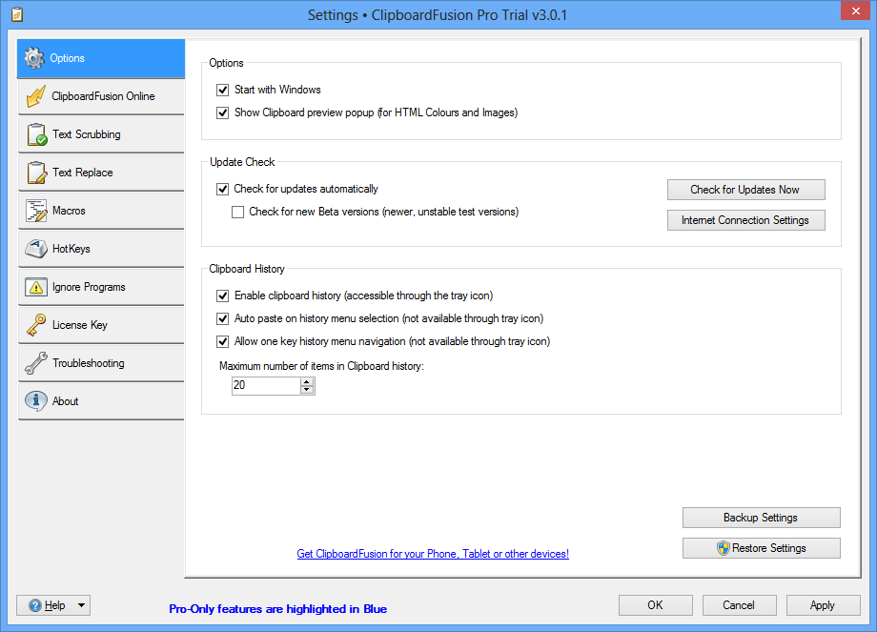Go to the Text Replace section
The image size is (877, 632).
101,173
